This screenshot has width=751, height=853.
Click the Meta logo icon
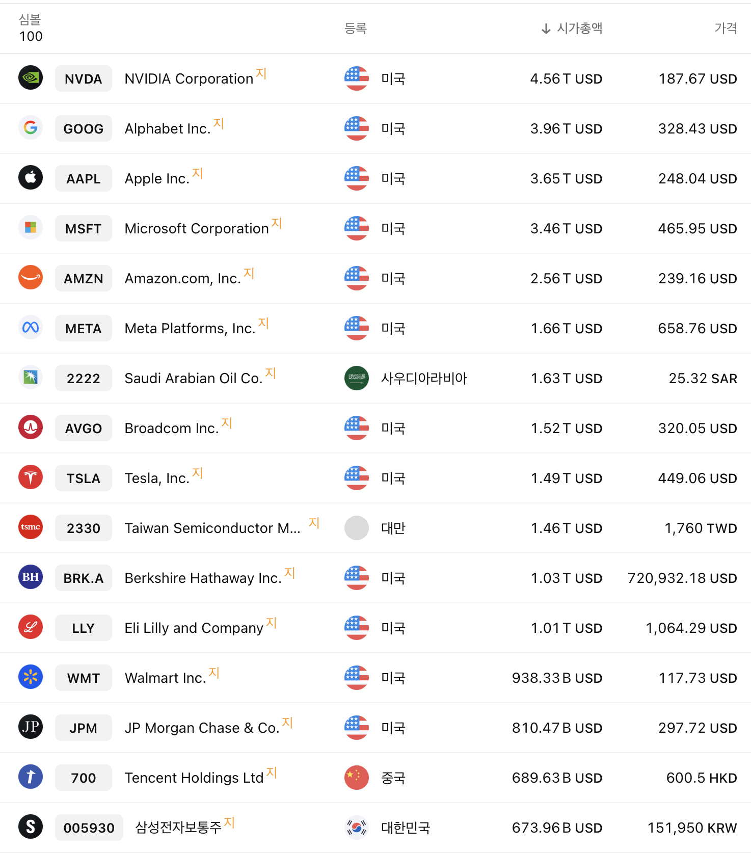point(31,328)
